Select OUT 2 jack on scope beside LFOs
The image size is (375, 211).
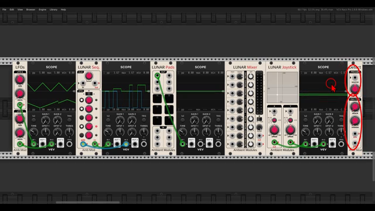(x=60, y=144)
